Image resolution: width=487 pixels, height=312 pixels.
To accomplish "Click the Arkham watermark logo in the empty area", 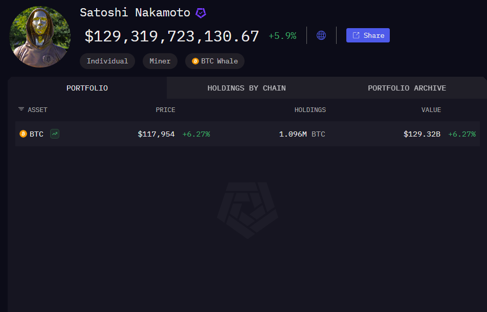I will (248, 210).
